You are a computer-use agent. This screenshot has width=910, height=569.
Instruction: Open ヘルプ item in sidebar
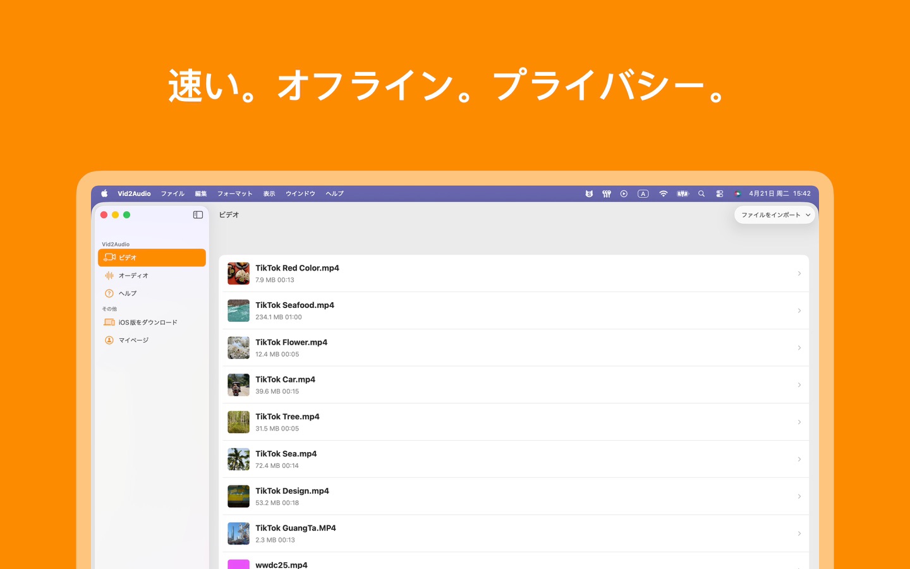(152, 293)
